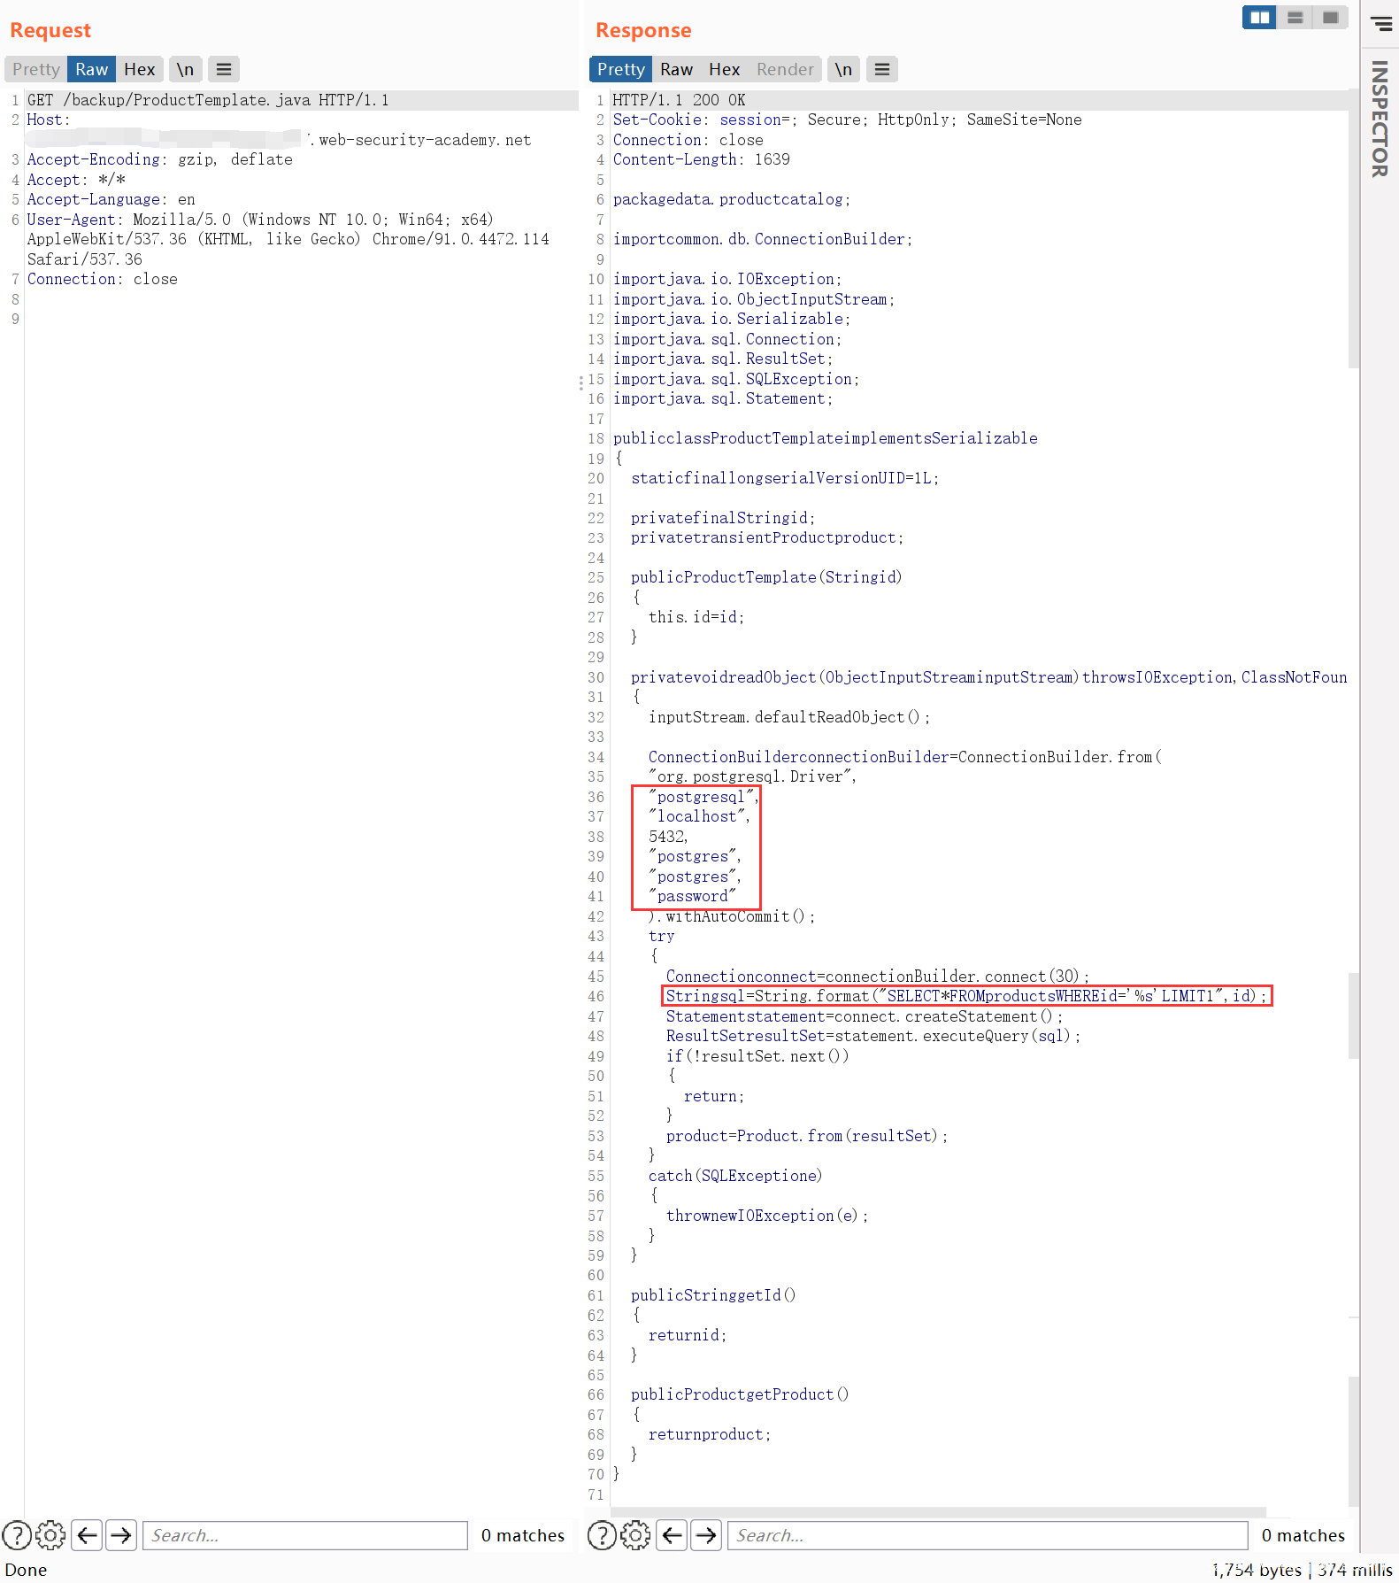The height and width of the screenshot is (1583, 1399).
Task: Switch to side-by-side split layout
Action: (1259, 18)
